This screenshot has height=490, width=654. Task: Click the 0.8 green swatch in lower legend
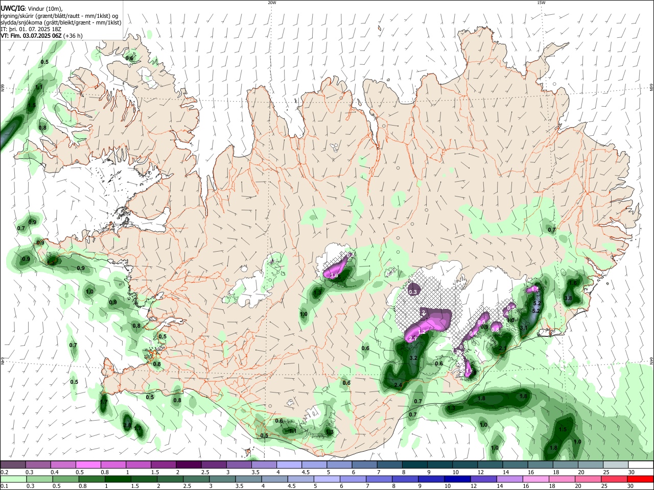point(91,479)
